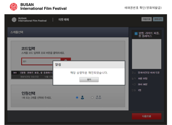Image resolution: width=172 pixels, height=125 pixels.
Task: Select the one-ticket radio button
Action: [x=77, y=97]
